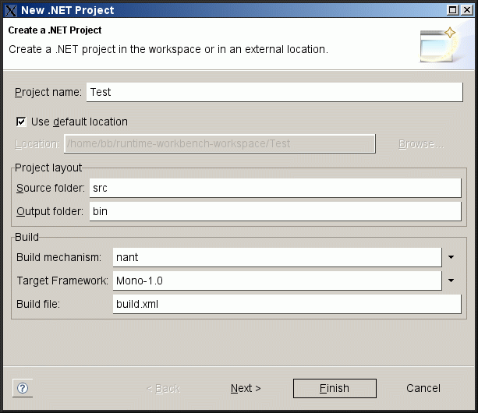Open the window menu X icon in title bar
The height and width of the screenshot is (413, 478).
point(11,10)
